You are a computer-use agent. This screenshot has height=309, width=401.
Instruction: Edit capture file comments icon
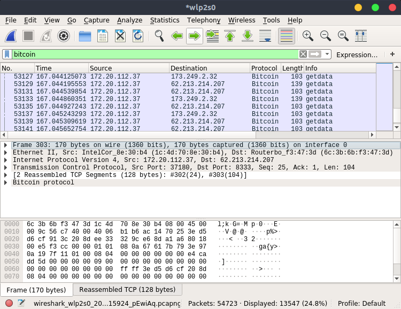pos(21,303)
